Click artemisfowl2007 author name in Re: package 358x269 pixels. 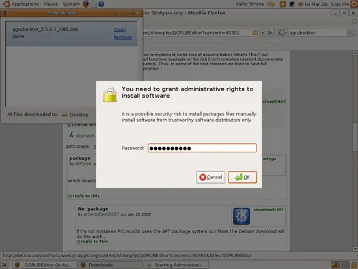(101, 214)
